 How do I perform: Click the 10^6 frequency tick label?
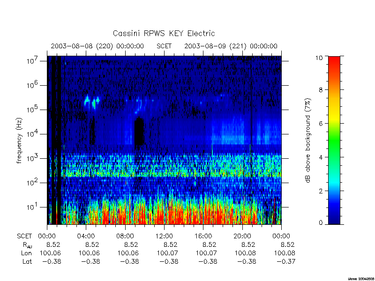pos(33,85)
